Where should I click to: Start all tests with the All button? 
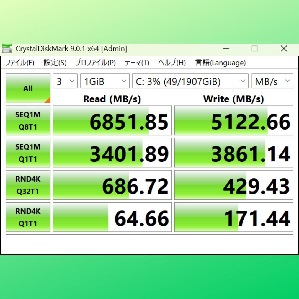tap(28, 88)
